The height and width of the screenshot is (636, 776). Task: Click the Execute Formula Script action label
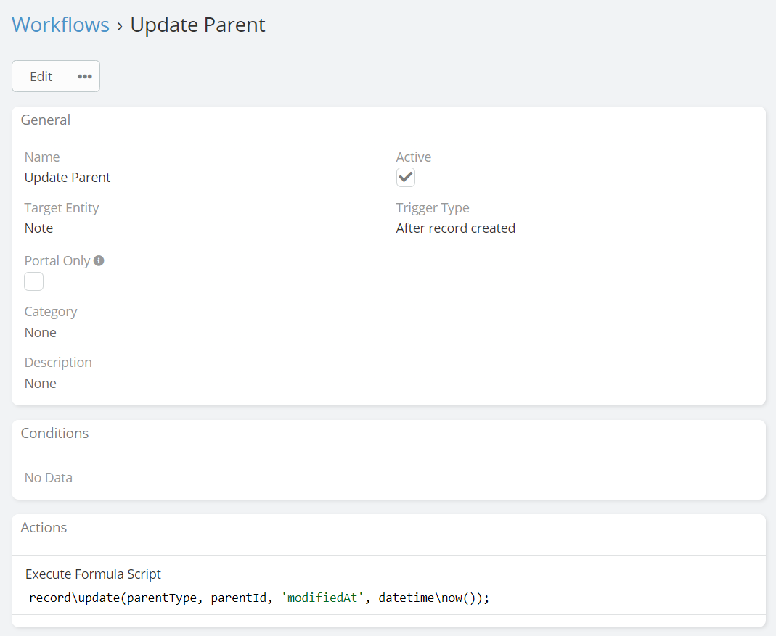pos(93,574)
